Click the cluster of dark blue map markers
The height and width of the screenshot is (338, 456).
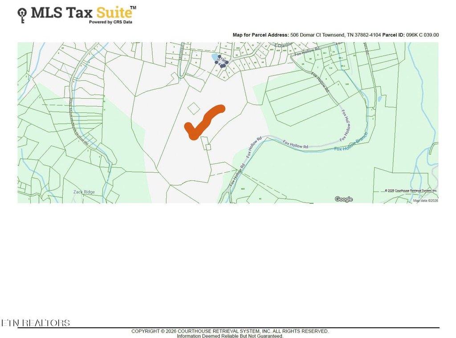(x=222, y=61)
